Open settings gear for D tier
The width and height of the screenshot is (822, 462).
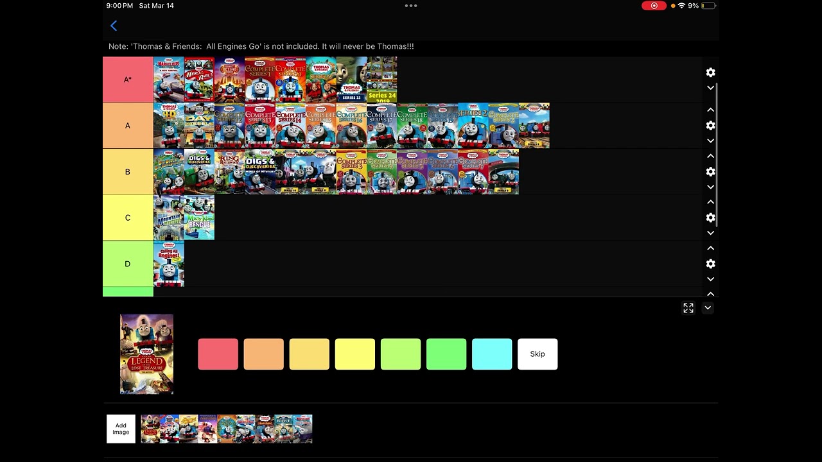[x=710, y=264]
